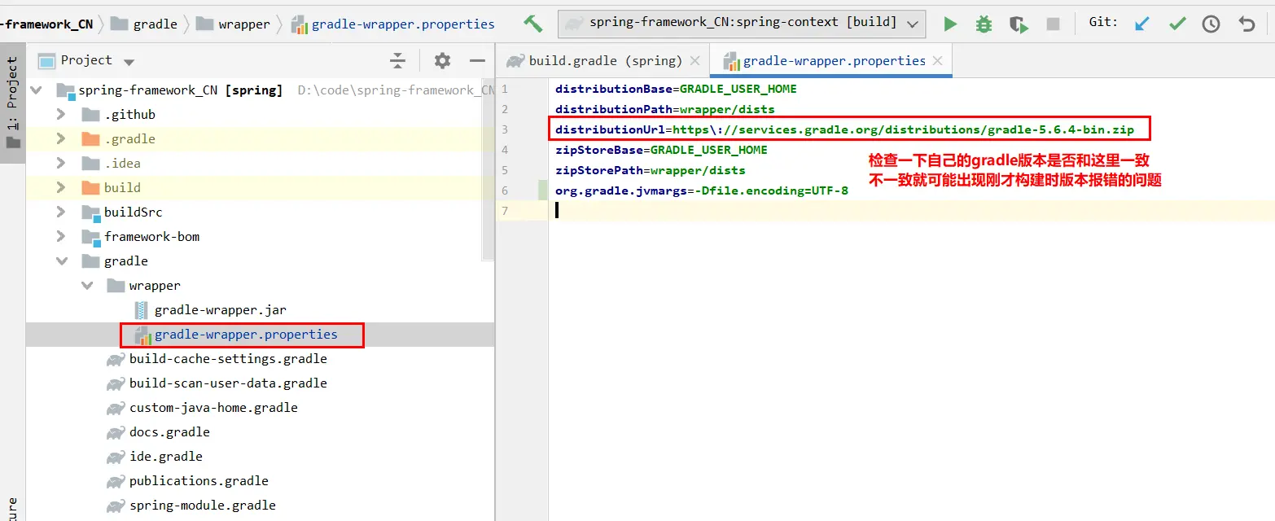Select the .idea folder row
This screenshot has width=1275, height=521.
(x=260, y=163)
